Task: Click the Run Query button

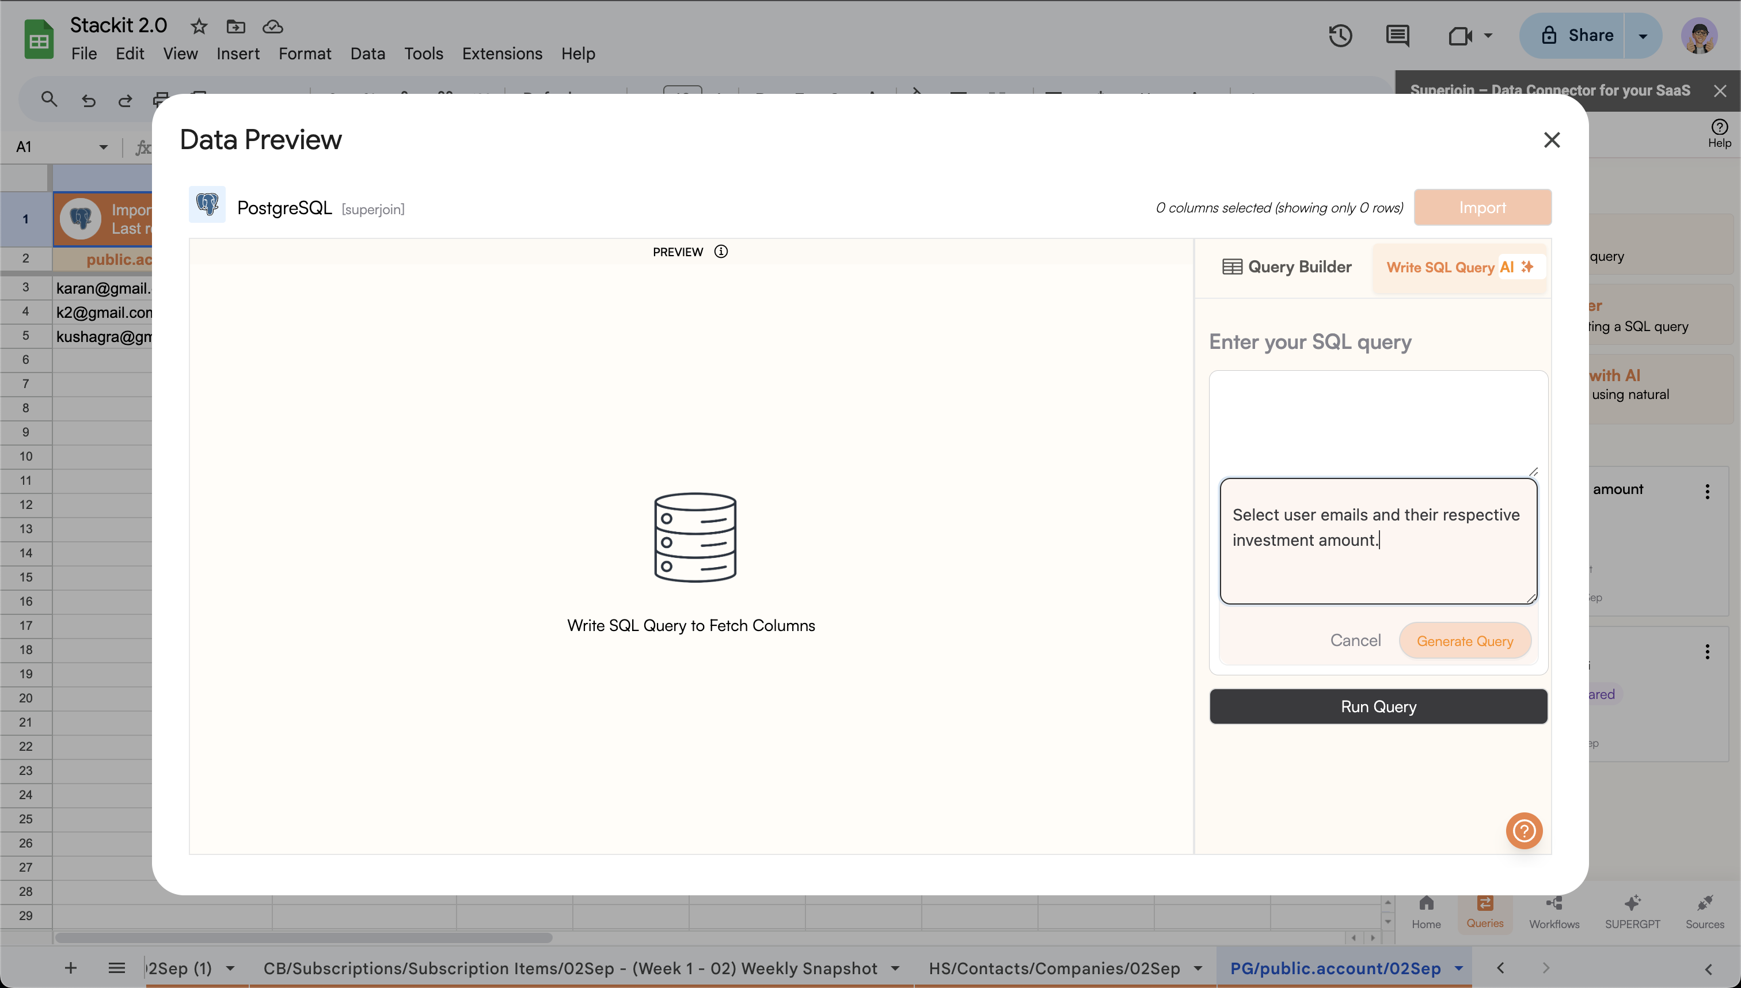Action: (x=1378, y=706)
